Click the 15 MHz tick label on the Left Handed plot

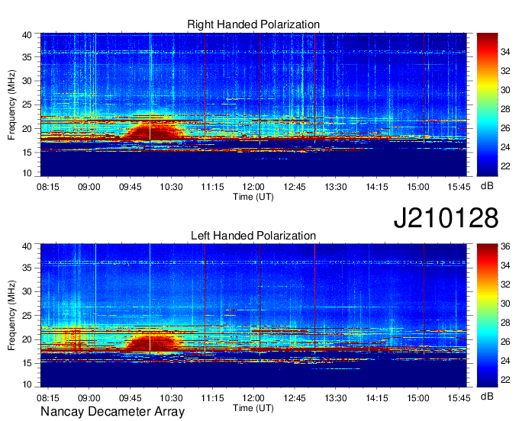pos(27,364)
